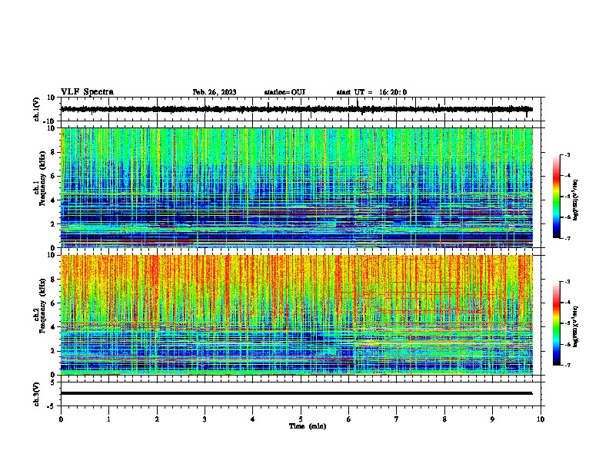Click the "station=OUI" label

coord(285,92)
